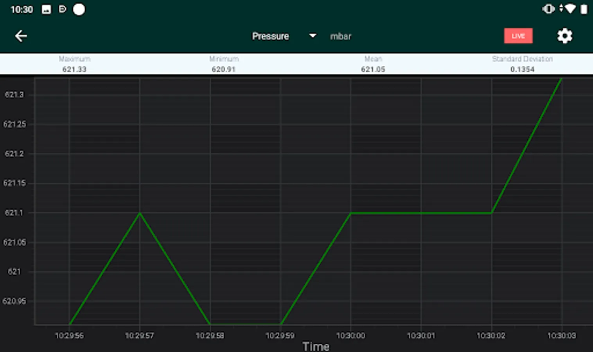The width and height of the screenshot is (593, 352).
Task: Click the 621.2 y-axis label
Action: pos(14,154)
